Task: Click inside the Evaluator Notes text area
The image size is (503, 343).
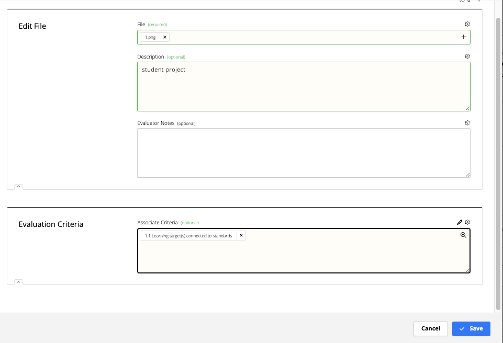Action: [304, 152]
